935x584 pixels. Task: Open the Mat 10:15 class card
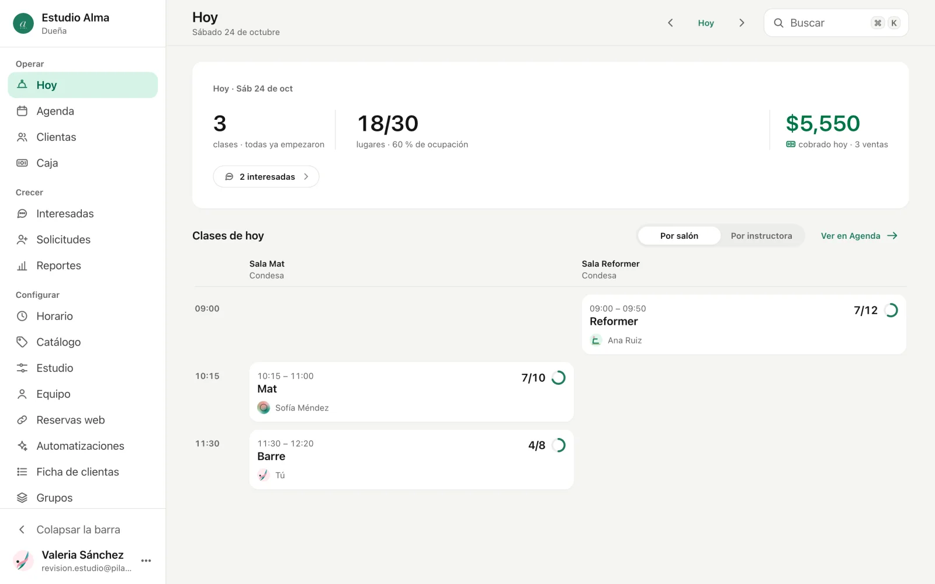click(411, 392)
